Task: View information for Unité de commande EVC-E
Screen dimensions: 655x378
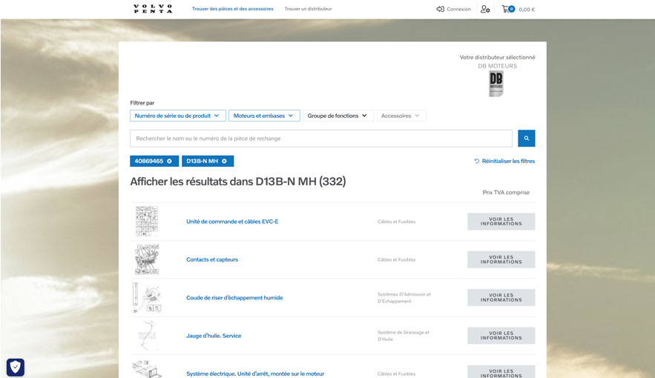Action: 501,222
